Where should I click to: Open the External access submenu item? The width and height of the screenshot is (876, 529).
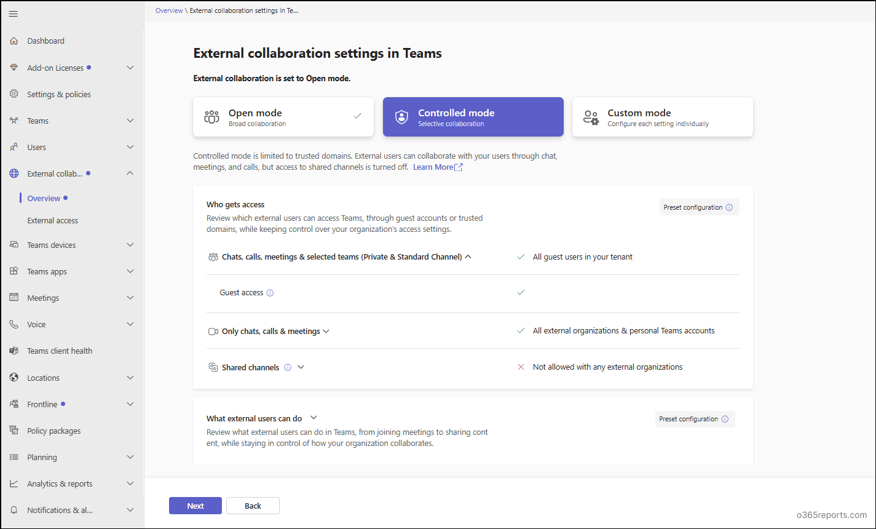point(53,220)
